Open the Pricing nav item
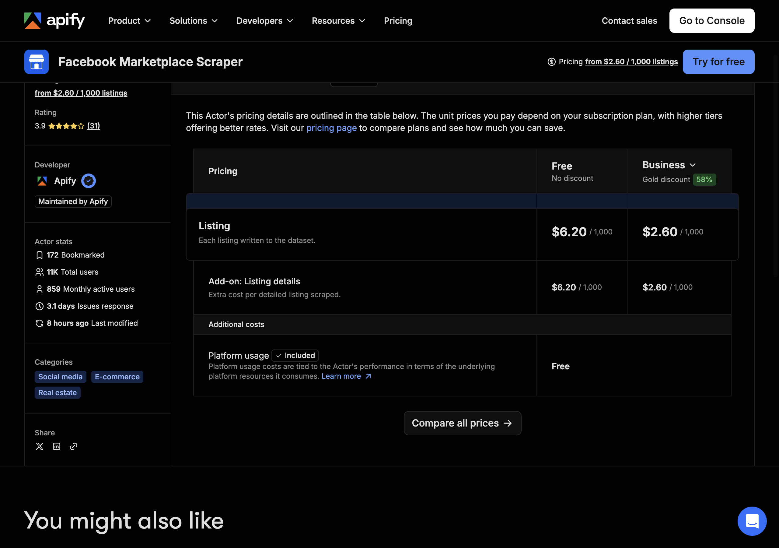Viewport: 779px width, 548px height. click(x=398, y=21)
